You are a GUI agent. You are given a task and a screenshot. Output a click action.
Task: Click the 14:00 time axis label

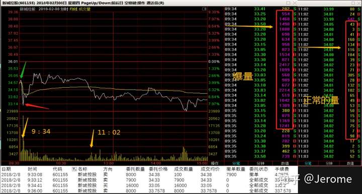156,163
